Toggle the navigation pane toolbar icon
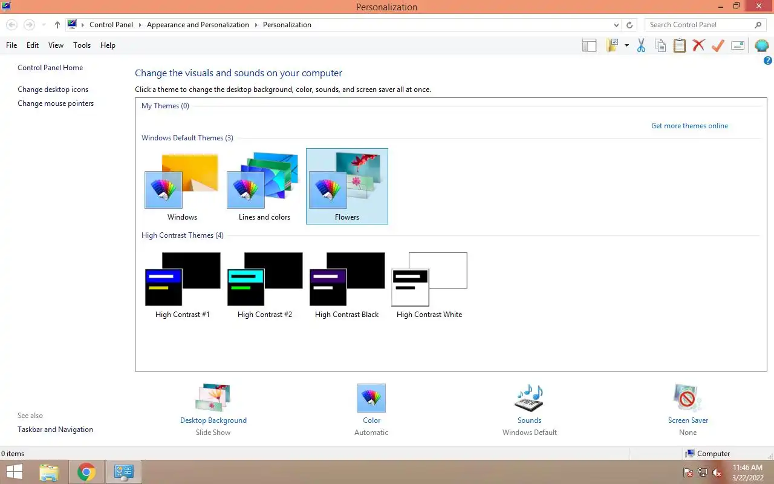Screen dimensions: 774x484 pyautogui.click(x=589, y=45)
